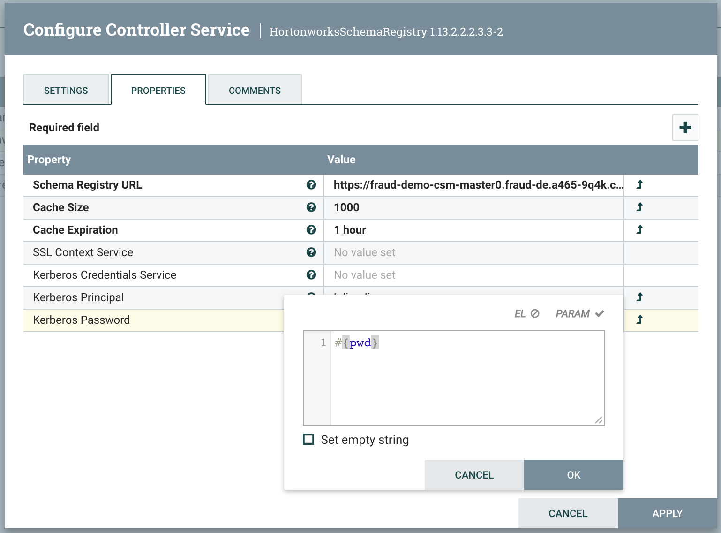Set SSL Context Service value
Screen dimensions: 721x533
(474, 252)
